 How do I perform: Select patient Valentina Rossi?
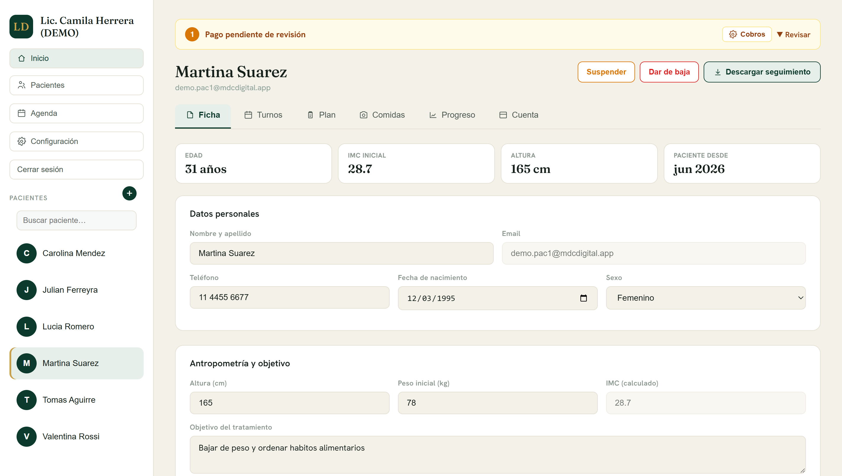pyautogui.click(x=77, y=436)
